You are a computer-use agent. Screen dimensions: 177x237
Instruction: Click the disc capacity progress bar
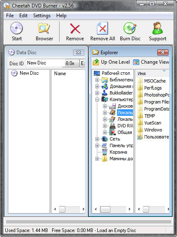[89, 221]
